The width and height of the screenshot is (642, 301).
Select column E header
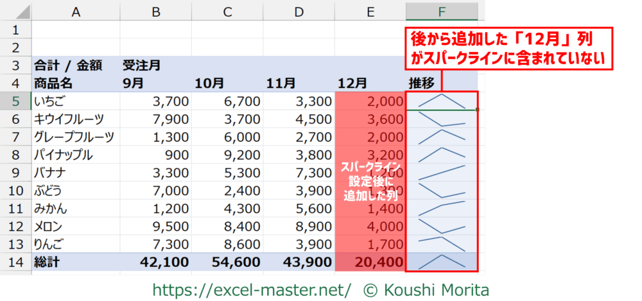click(x=370, y=11)
